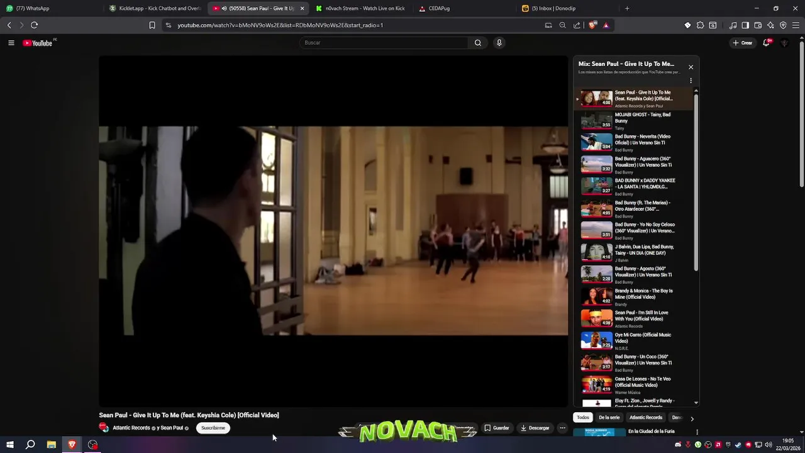Click the search magnifier button on YouTube

click(x=478, y=43)
